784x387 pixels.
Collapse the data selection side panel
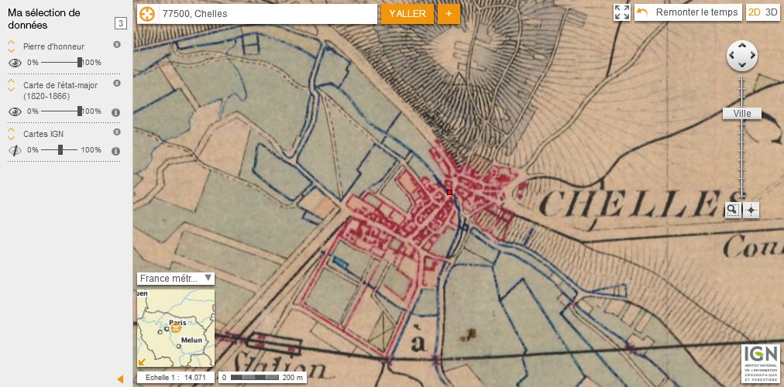coord(120,379)
